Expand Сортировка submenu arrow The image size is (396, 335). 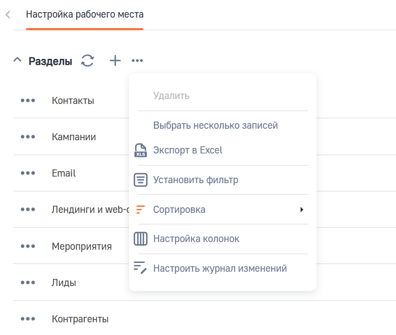[x=302, y=210]
